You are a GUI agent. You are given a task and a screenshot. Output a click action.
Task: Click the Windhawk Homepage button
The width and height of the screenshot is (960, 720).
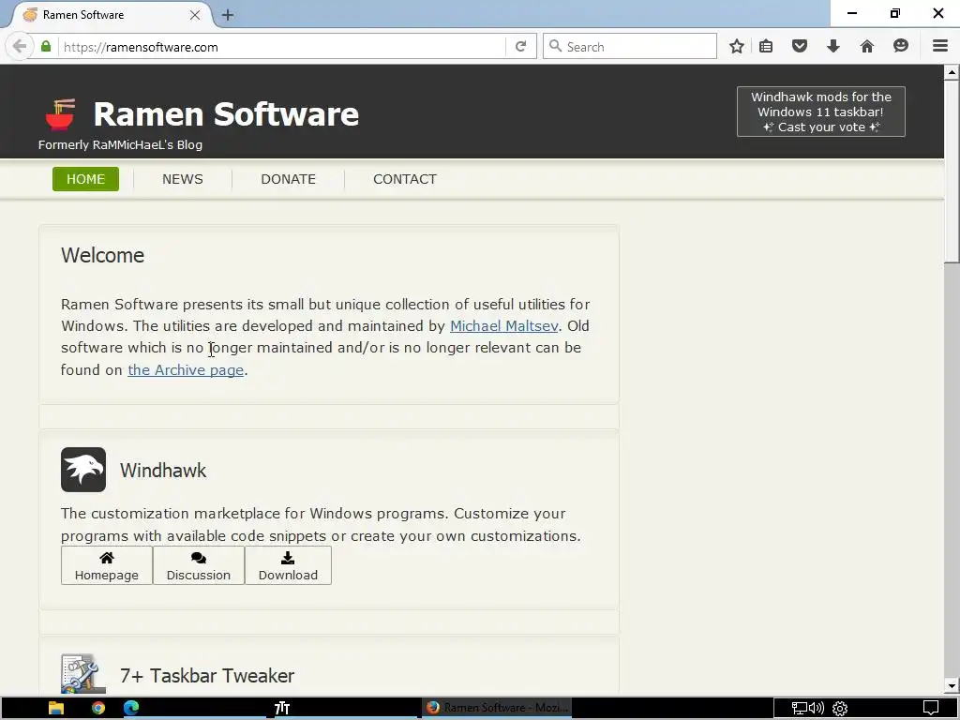[x=107, y=565]
